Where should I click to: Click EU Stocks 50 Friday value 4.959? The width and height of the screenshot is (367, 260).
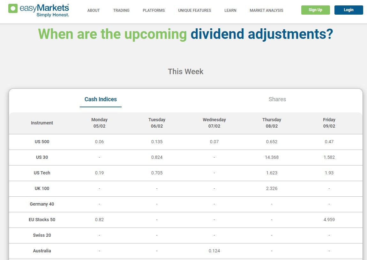329,220
